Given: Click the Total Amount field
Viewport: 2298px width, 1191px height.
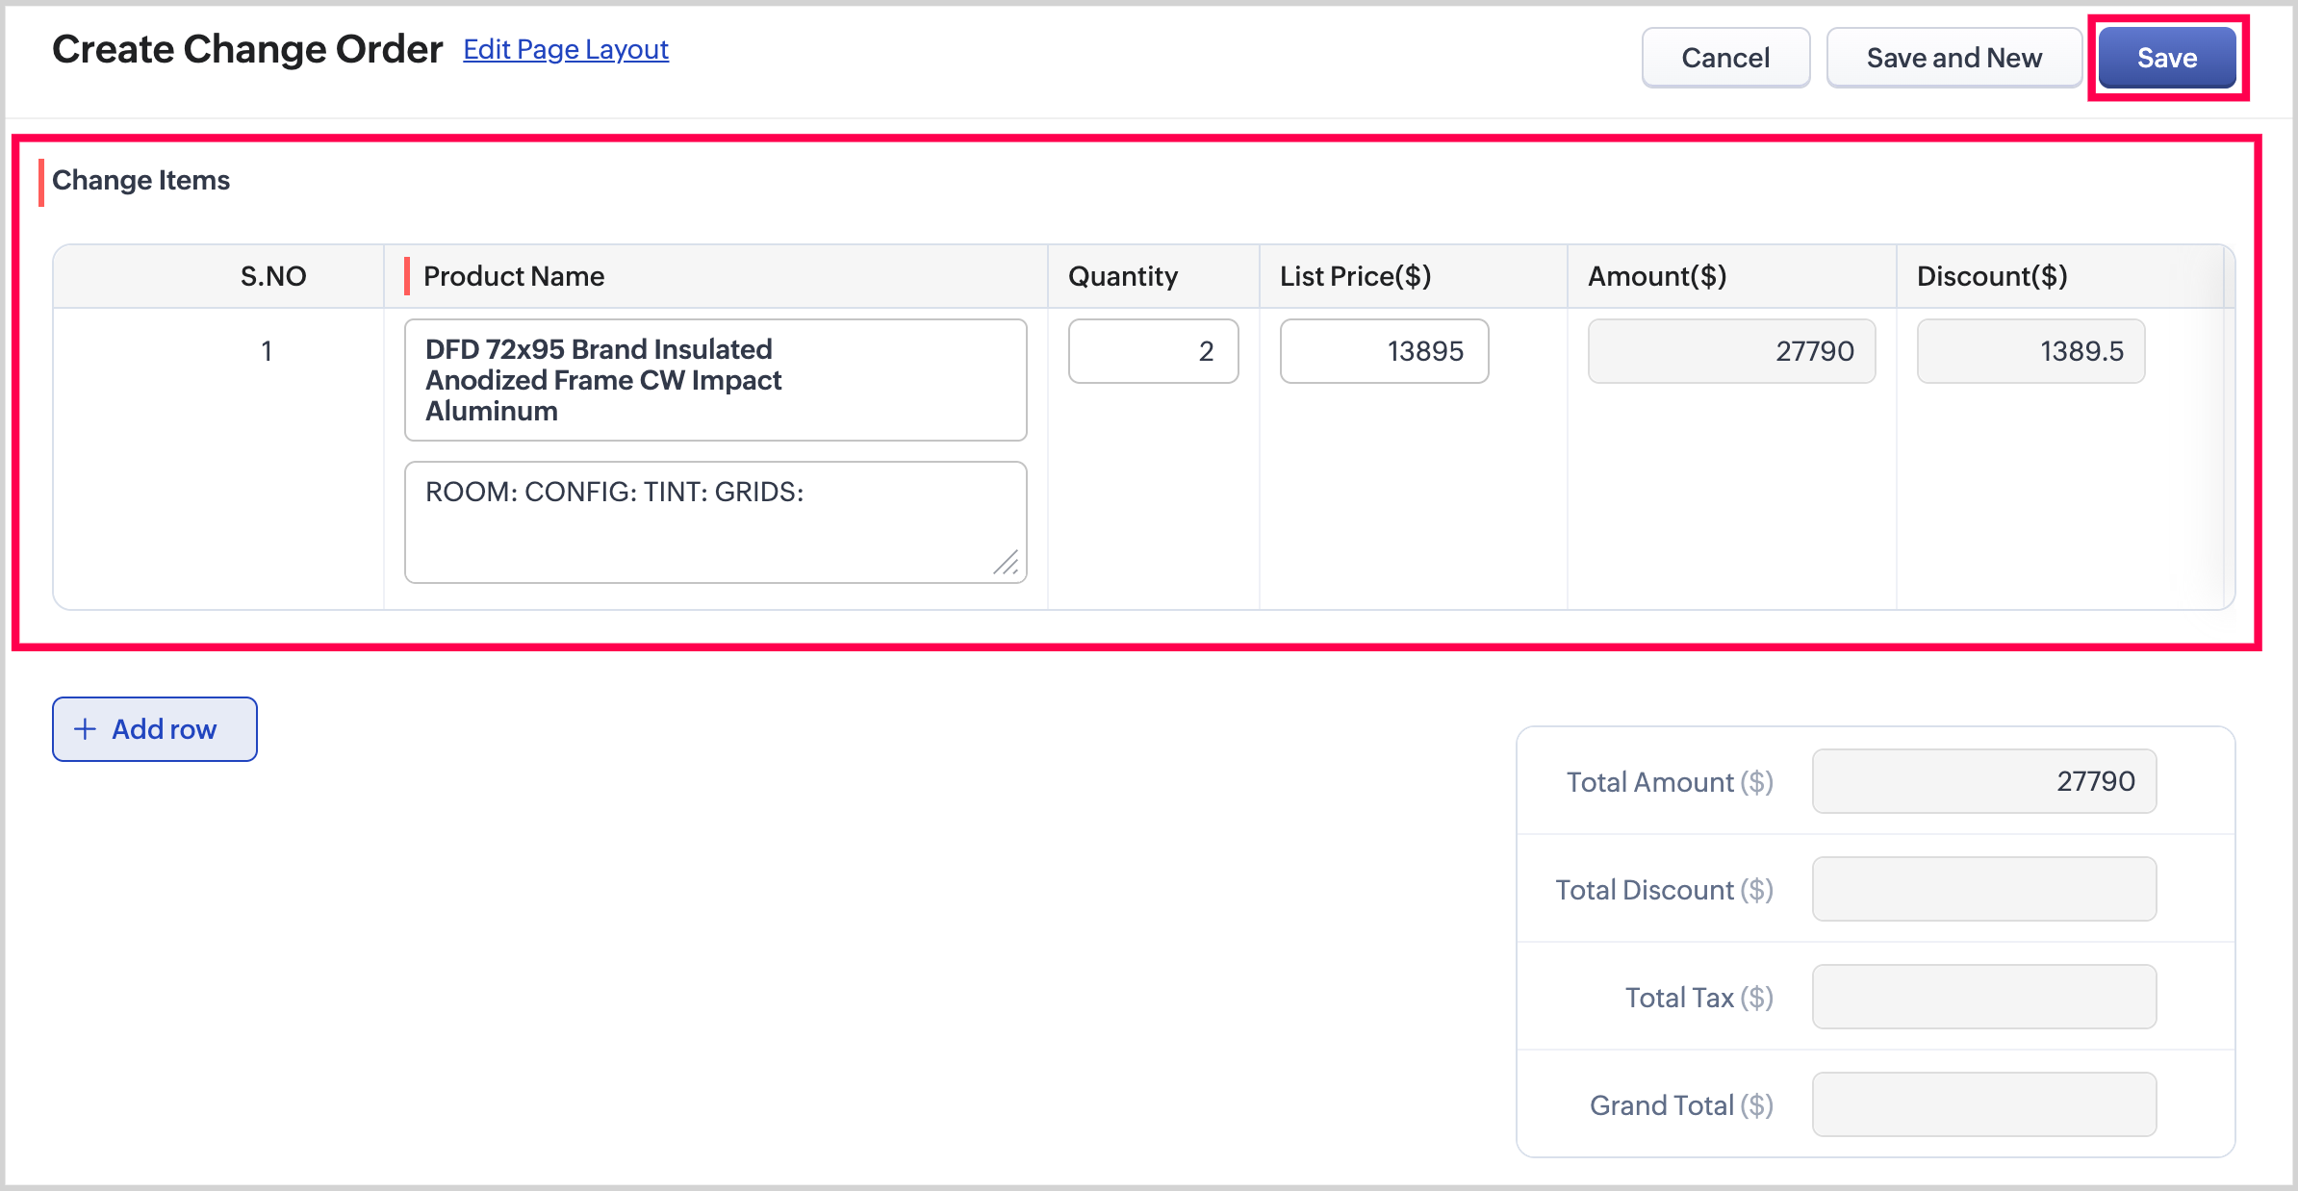Looking at the screenshot, I should 1983,781.
